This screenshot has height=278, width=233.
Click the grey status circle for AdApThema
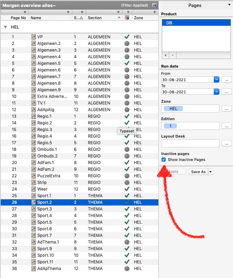pyautogui.click(x=127, y=269)
